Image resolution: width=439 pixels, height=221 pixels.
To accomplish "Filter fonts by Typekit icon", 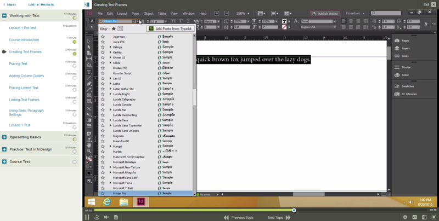I will [x=120, y=28].
